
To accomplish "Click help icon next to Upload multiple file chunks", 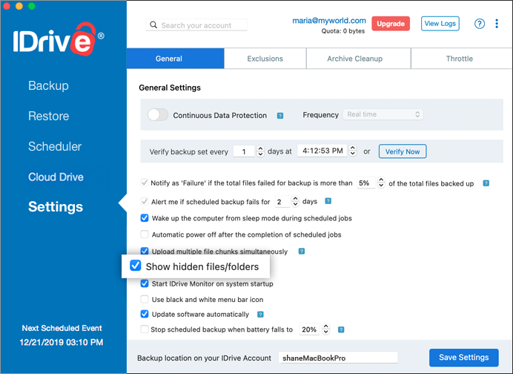I will 302,252.
